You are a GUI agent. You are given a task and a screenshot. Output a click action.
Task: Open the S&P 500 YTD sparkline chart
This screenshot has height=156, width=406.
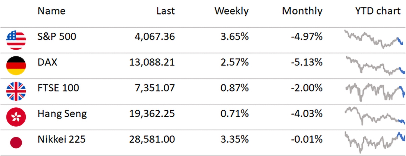[x=374, y=40]
